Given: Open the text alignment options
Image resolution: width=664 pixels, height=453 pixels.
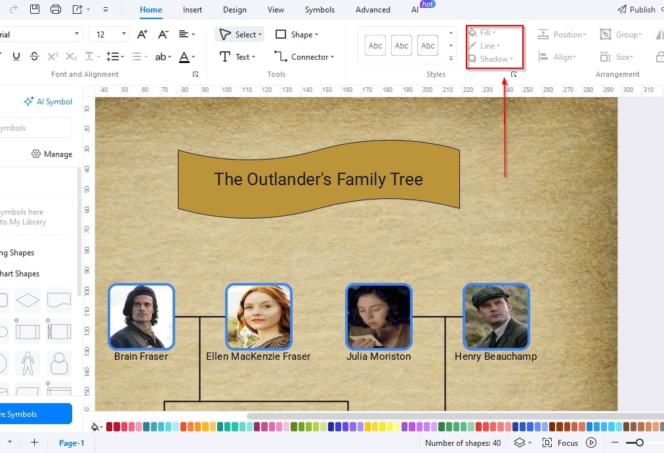Looking at the screenshot, I should 186,34.
